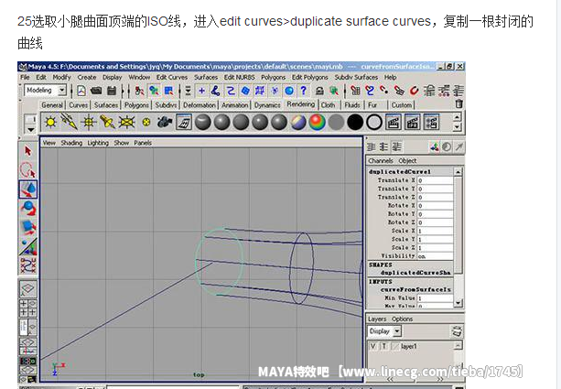Click the create new layer icon
The height and width of the screenshot is (389, 561).
pos(457,331)
